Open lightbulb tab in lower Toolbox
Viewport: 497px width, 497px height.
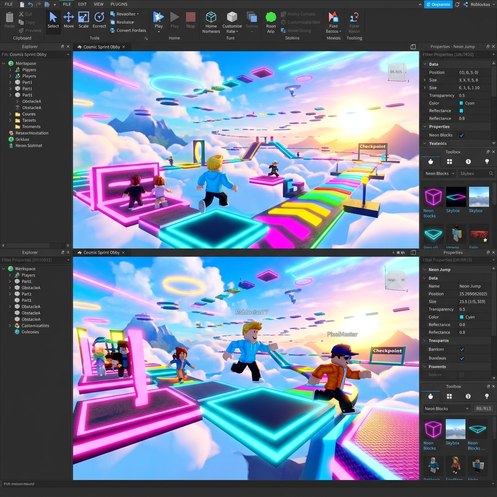(487, 397)
